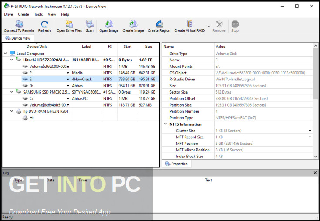Collapse the Hitachi HDS722020ALA drive node
Viewport: 320px width, 221px height.
click(x=12, y=60)
